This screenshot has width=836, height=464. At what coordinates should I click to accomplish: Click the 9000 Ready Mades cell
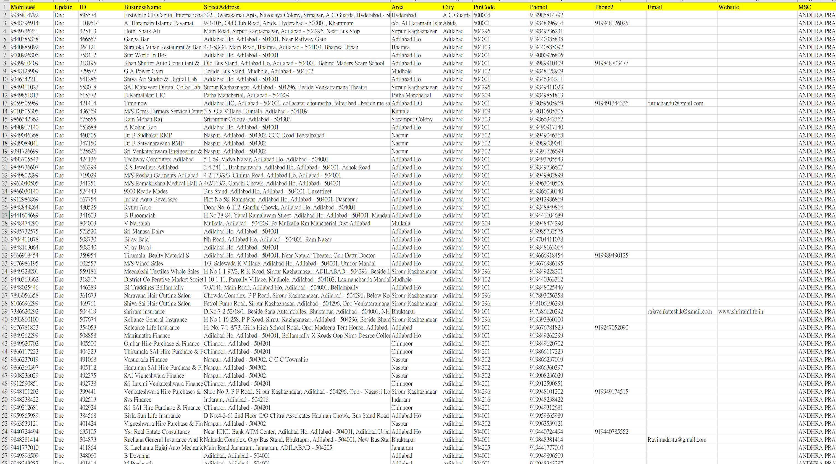tap(163, 191)
